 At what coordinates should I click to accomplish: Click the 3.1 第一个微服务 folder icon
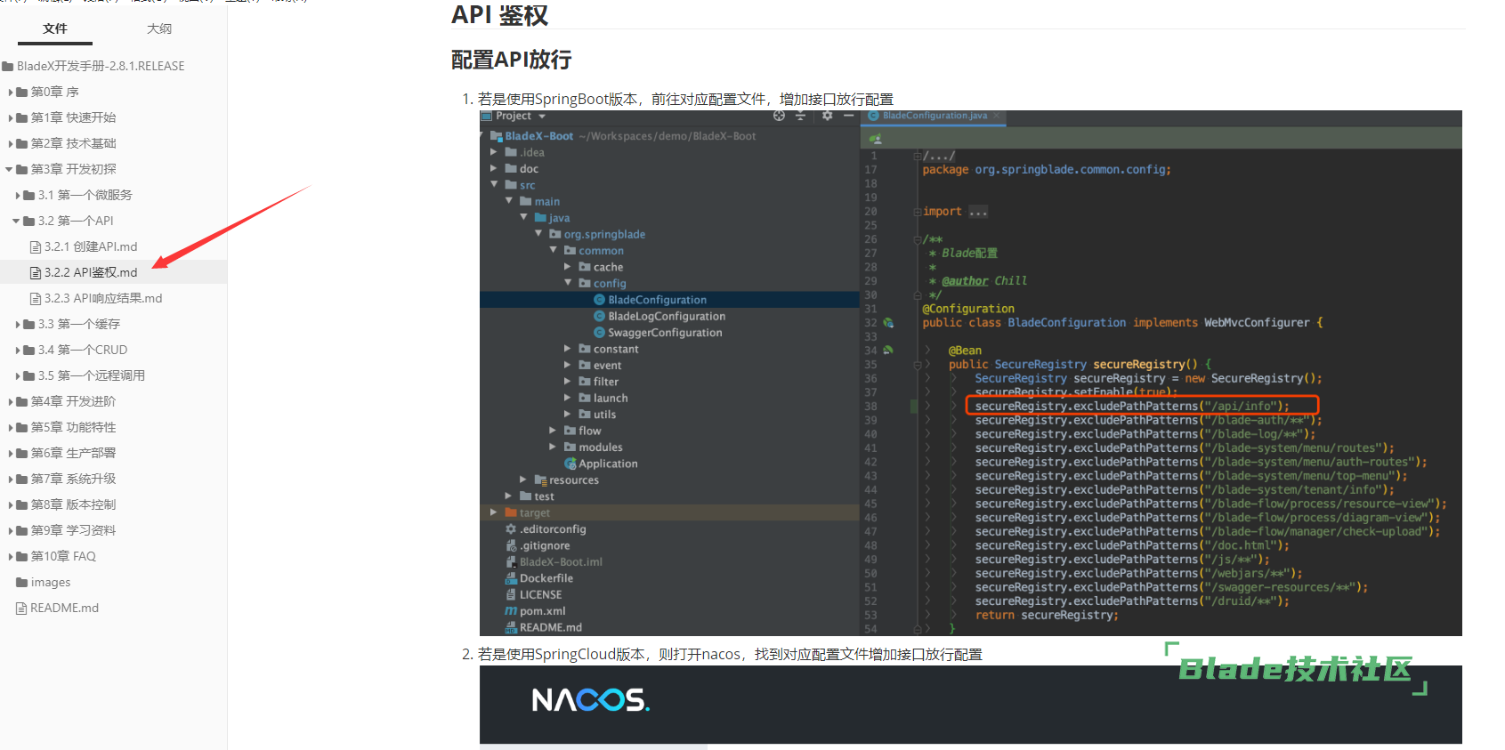29,195
